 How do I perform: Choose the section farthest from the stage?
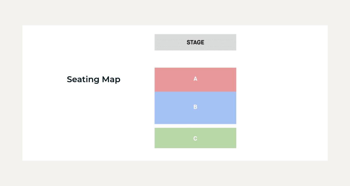coord(195,138)
